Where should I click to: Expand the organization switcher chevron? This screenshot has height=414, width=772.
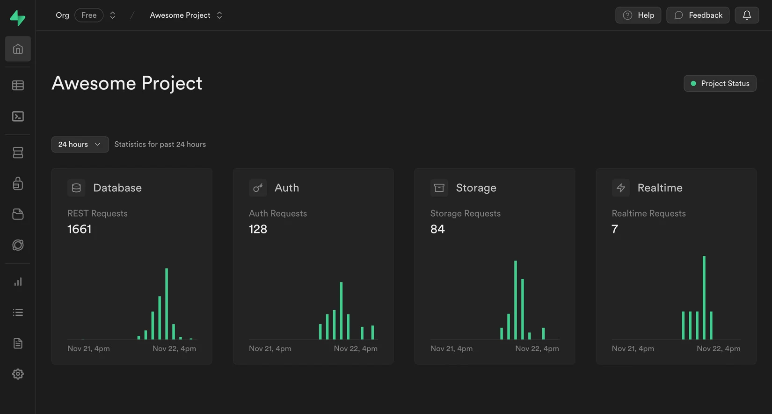113,15
